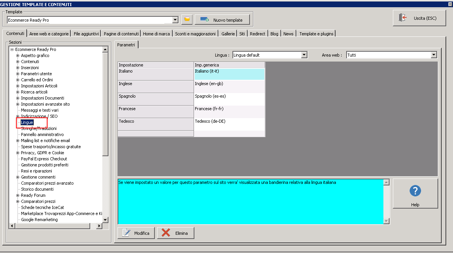This screenshot has height=253, width=453.
Task: Click the Modifica button label
Action: pyautogui.click(x=141, y=233)
